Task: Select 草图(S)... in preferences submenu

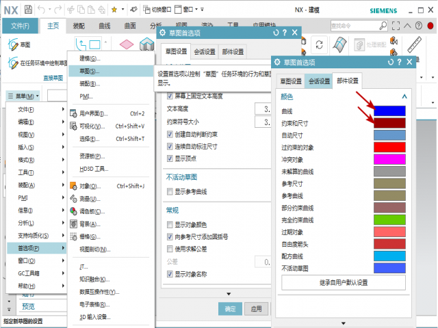Action: tap(111, 71)
